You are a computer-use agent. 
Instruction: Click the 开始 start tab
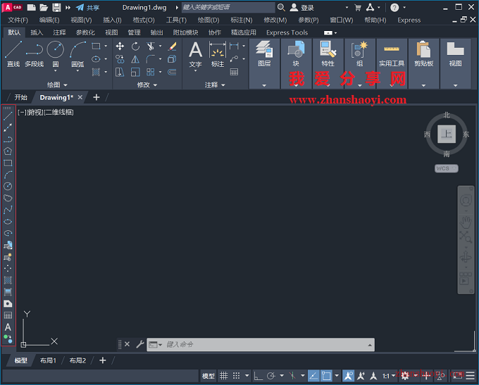[20, 97]
